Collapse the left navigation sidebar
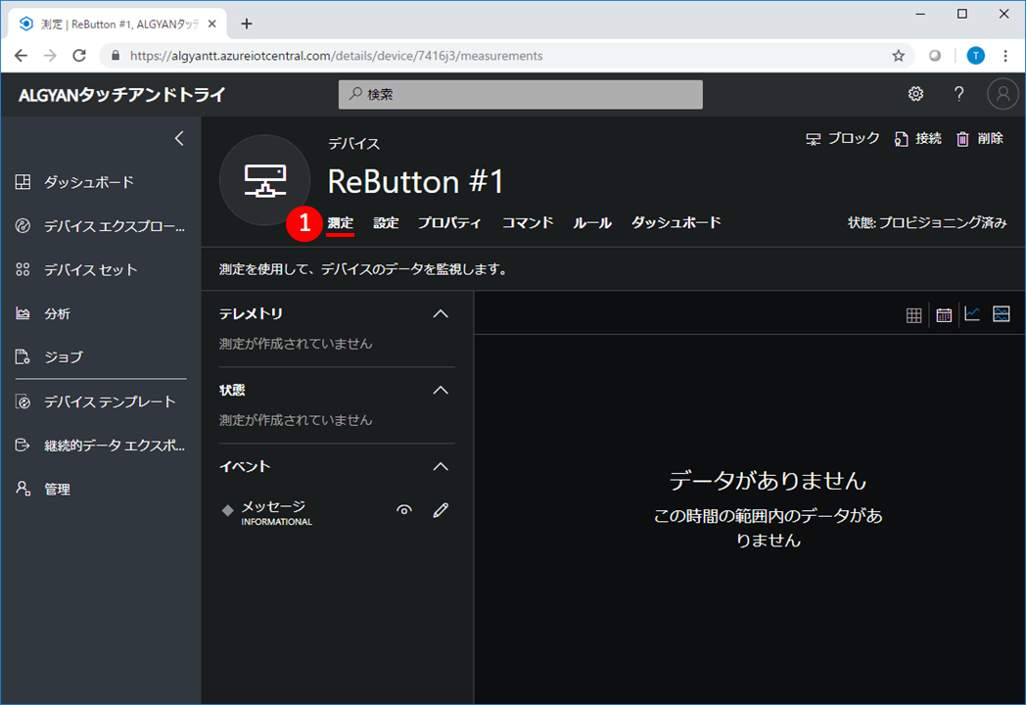The height and width of the screenshot is (705, 1026). coord(179,139)
